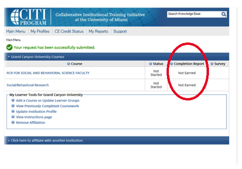Open the Main Menu nav item
The height and width of the screenshot is (169, 242).
coord(16,31)
